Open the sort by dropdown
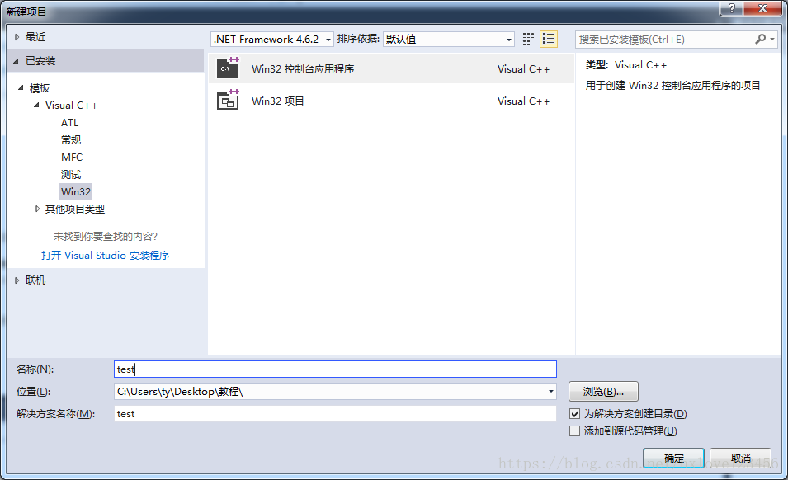 [448, 39]
